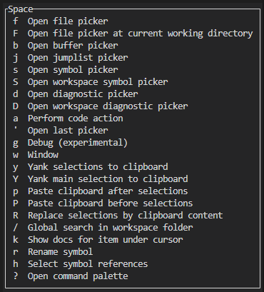Select Yank main selection to clipboard
Viewport: 264px width, 292px height.
101,179
